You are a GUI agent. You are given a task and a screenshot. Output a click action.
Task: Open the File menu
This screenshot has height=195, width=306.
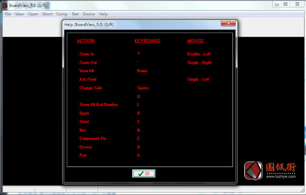click(x=8, y=14)
